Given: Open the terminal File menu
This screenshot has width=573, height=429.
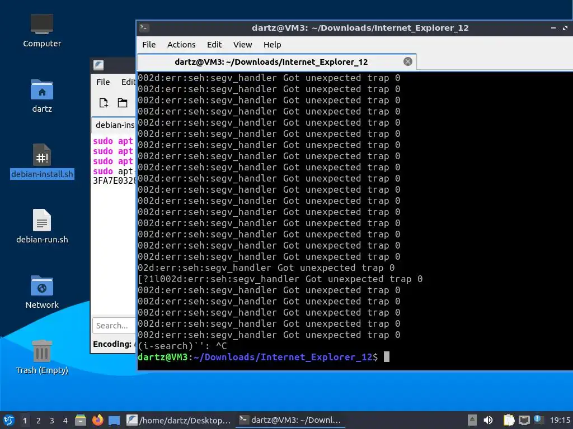Looking at the screenshot, I should [x=149, y=45].
